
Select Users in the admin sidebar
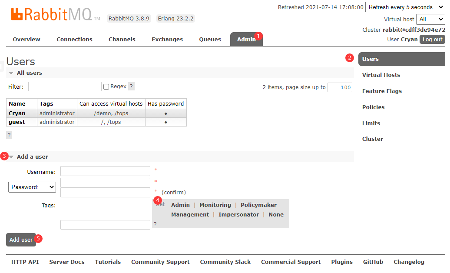pos(401,59)
